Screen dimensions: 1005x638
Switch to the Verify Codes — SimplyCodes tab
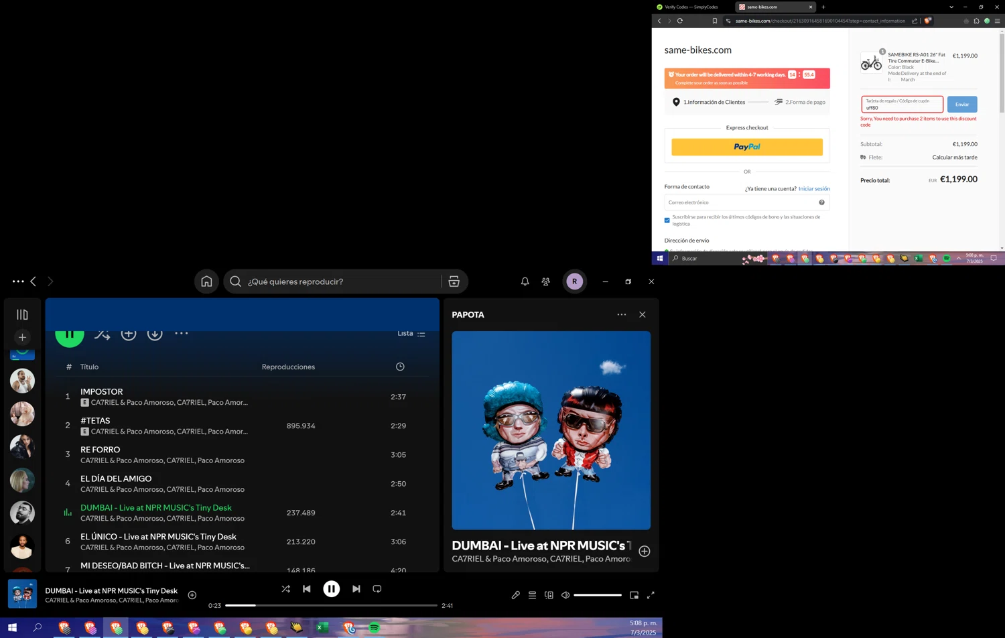click(691, 7)
